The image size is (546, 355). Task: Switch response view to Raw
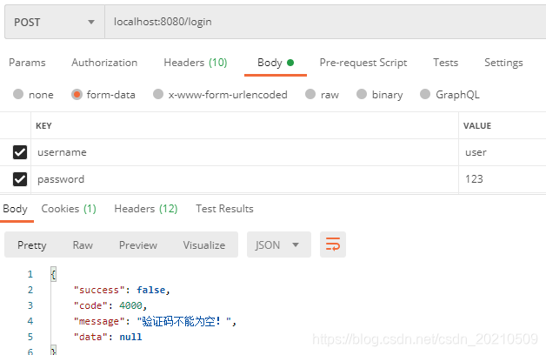[83, 245]
